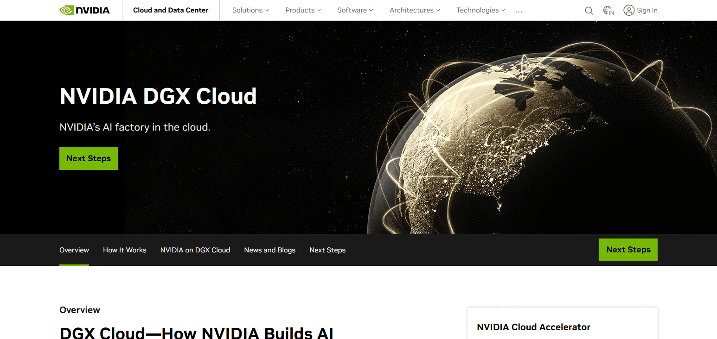Expand the Technologies dropdown menu
717x339 pixels.
480,10
